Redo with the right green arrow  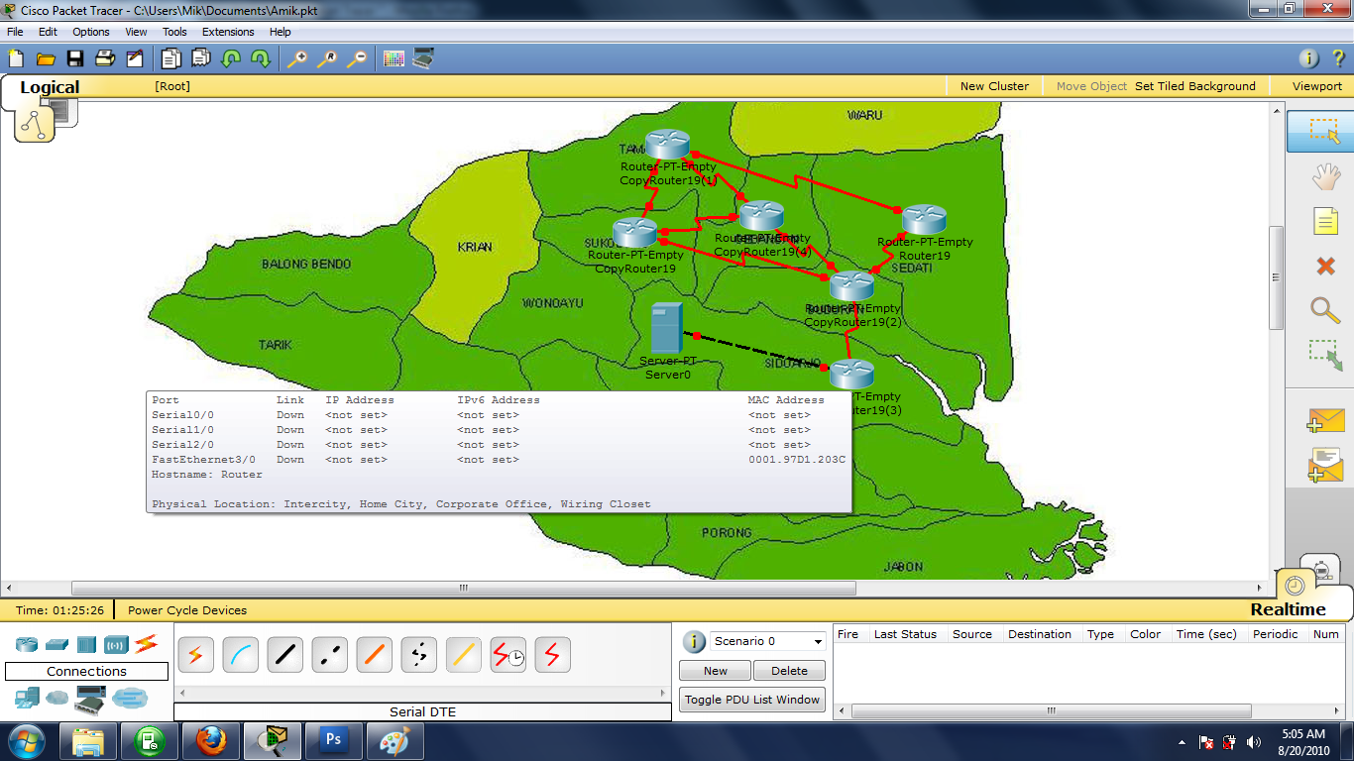click(x=261, y=58)
